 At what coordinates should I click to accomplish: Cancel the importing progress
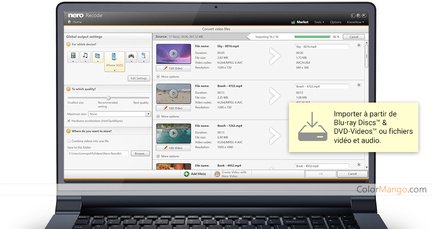click(x=354, y=37)
